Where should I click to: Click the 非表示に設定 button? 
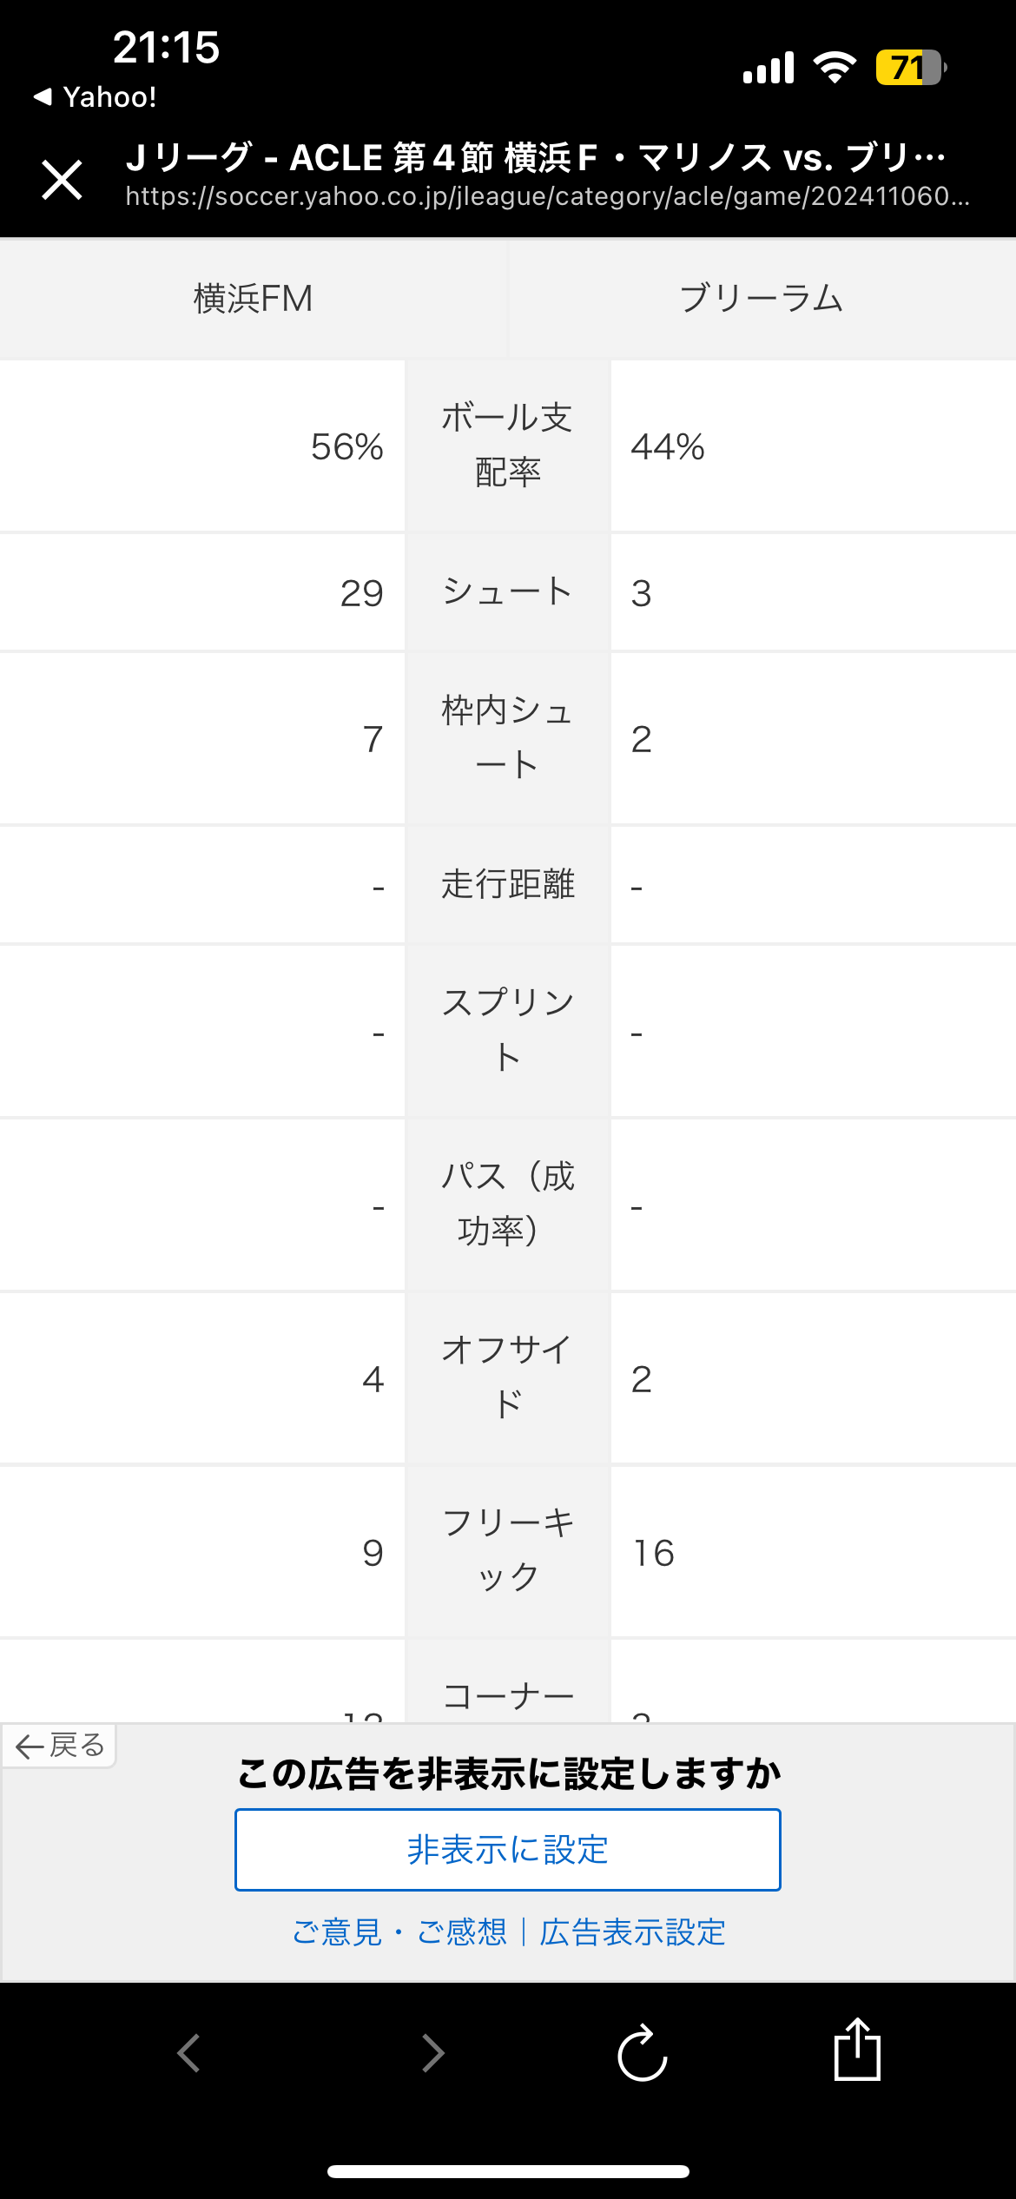pyautogui.click(x=508, y=1850)
